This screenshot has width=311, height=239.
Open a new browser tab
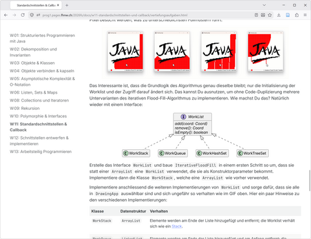(67, 5)
